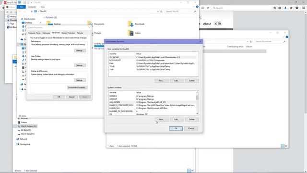Select the Path user variable row
Screen dimensions: 307x173
click(152, 63)
